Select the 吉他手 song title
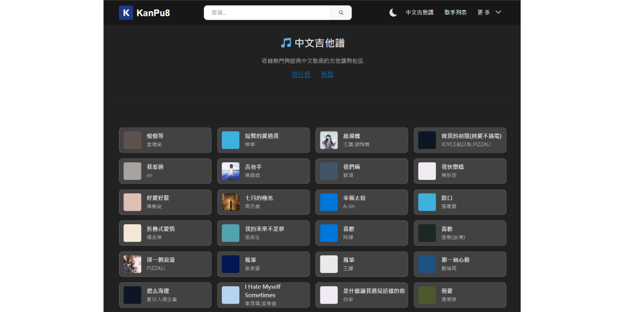Image resolution: width=624 pixels, height=312 pixels. click(x=253, y=167)
